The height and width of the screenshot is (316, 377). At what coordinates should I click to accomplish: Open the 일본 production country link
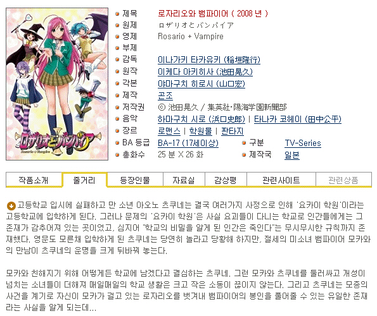tap(292, 155)
